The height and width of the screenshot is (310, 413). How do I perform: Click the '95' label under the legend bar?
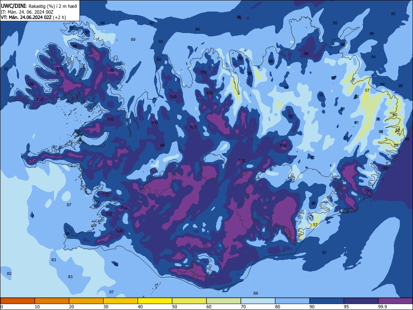347,307
